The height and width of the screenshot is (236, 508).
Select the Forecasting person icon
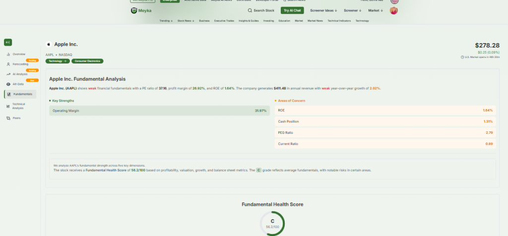point(8,64)
